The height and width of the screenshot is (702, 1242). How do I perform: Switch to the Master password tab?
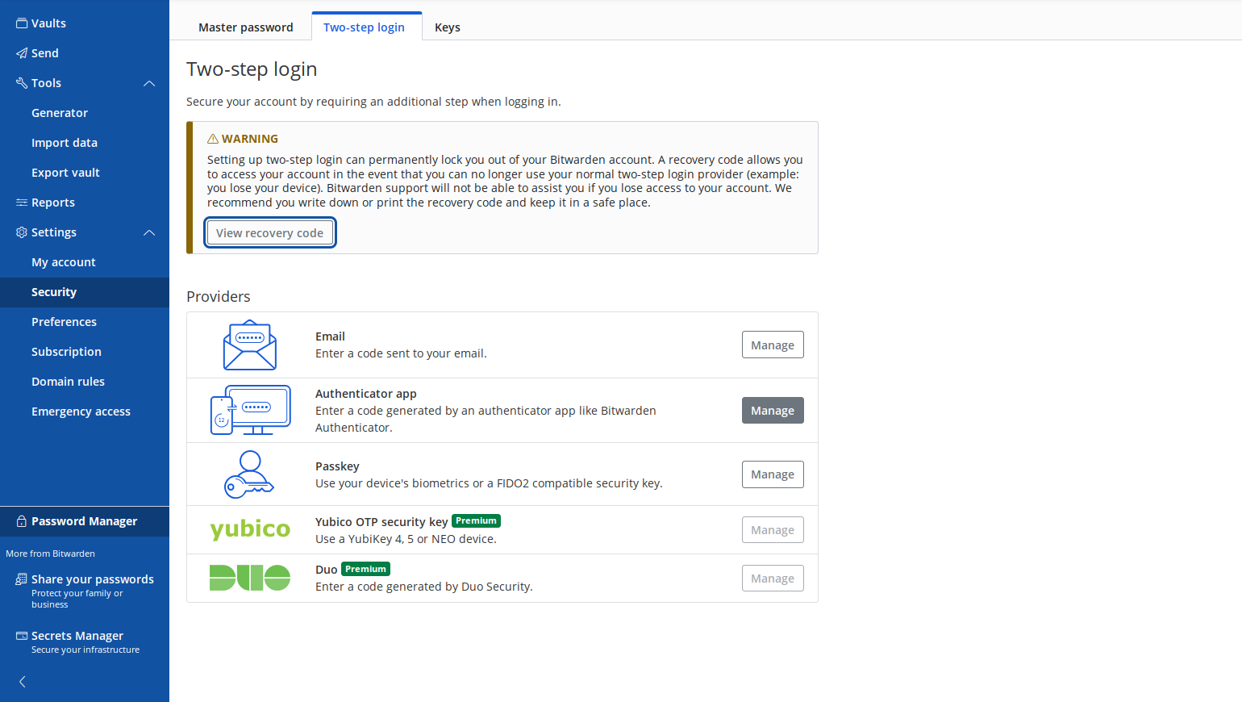(246, 27)
